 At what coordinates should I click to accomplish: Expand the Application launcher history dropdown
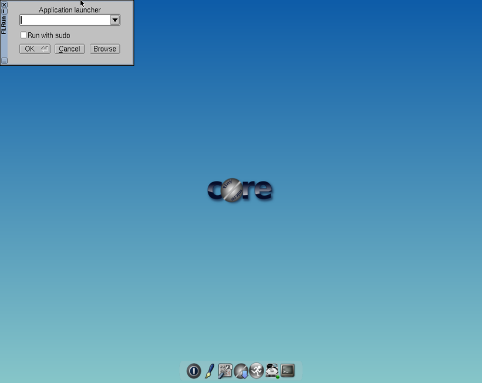pyautogui.click(x=115, y=20)
